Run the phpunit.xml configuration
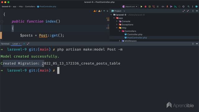Viewport: 199px width, 112px height. (x=141, y=7)
